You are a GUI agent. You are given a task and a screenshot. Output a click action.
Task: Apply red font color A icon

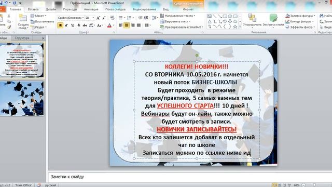pyautogui.click(x=109, y=25)
